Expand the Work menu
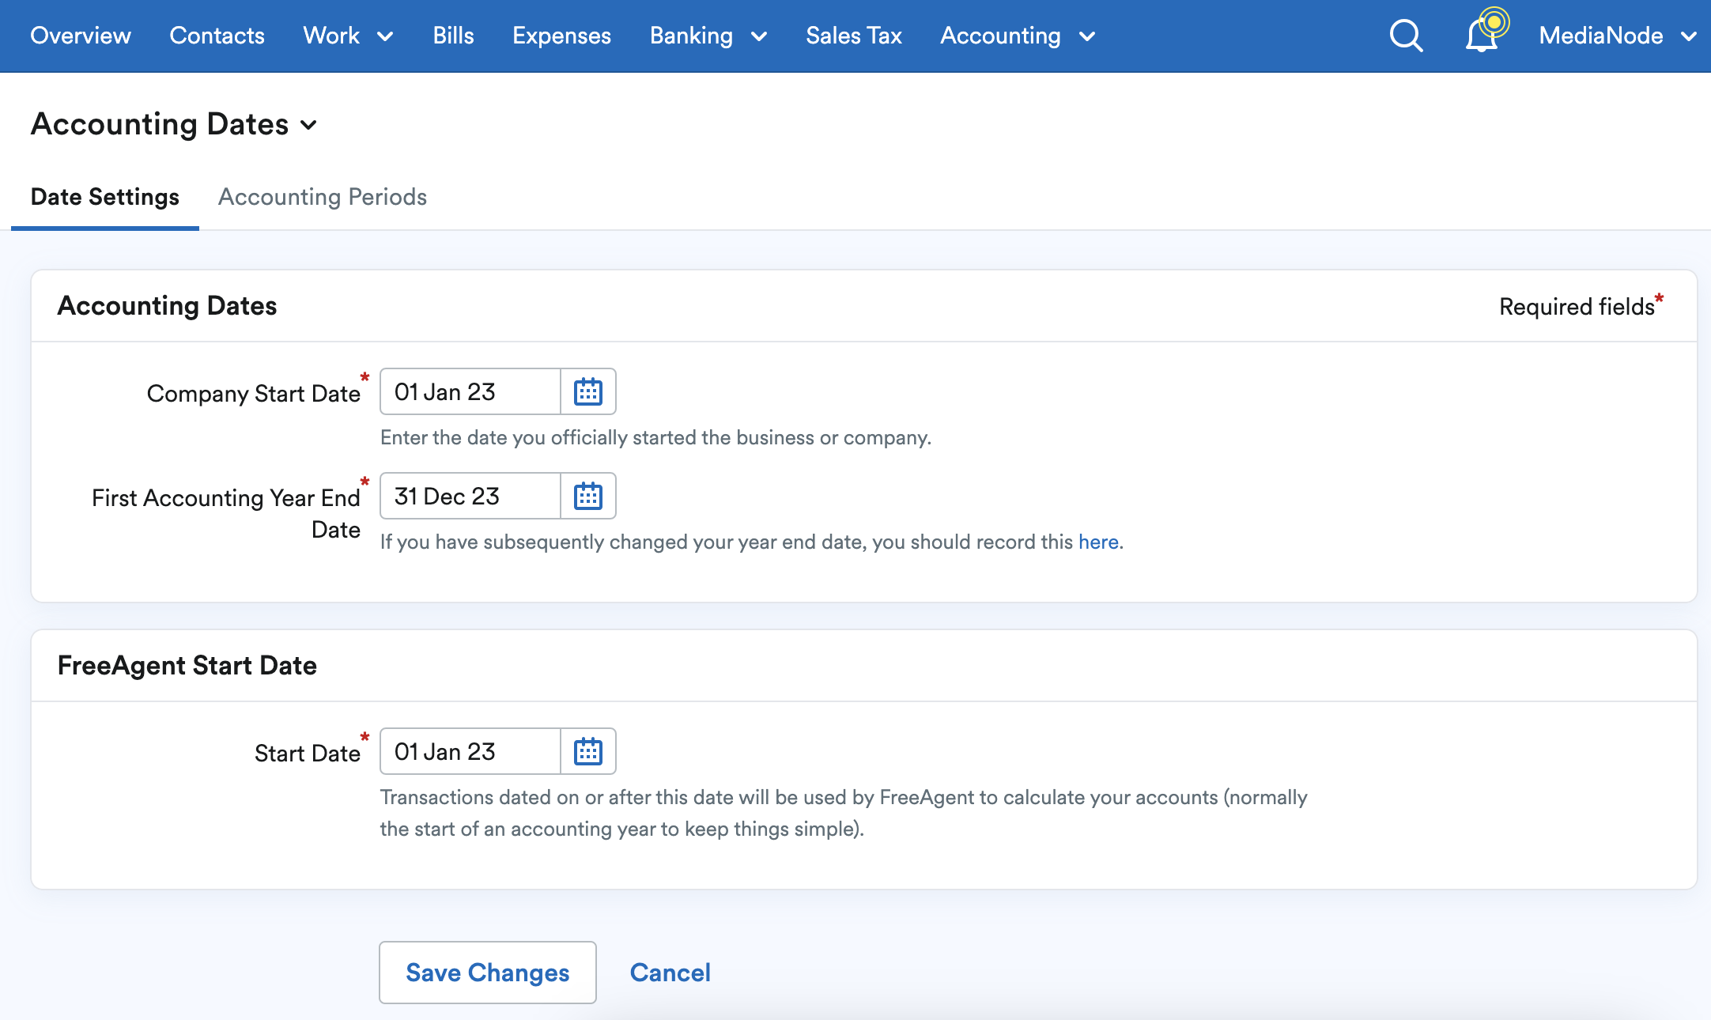The width and height of the screenshot is (1711, 1020). (x=348, y=36)
